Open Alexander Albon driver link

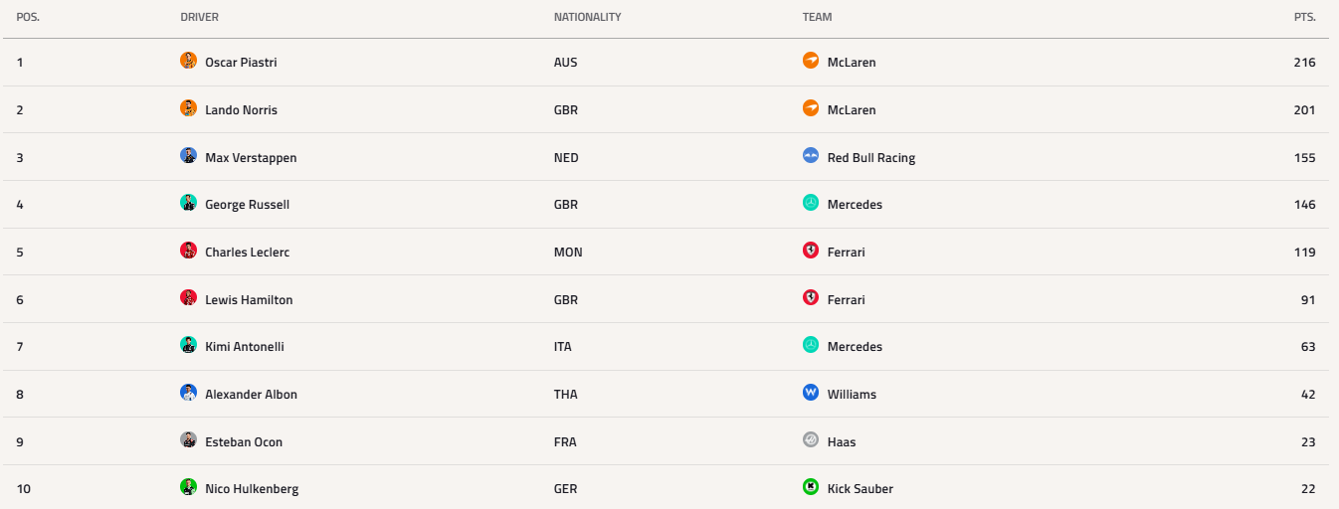(251, 395)
